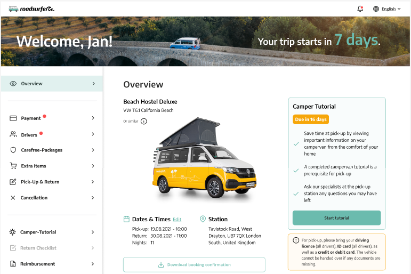Image resolution: width=411 pixels, height=274 pixels.
Task: Click the Edit link for Dates & Times
Action: 177,220
